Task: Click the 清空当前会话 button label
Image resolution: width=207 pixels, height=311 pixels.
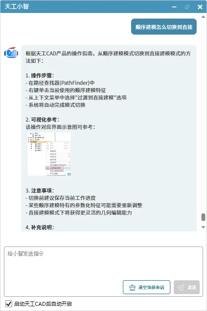Action: 151,287
